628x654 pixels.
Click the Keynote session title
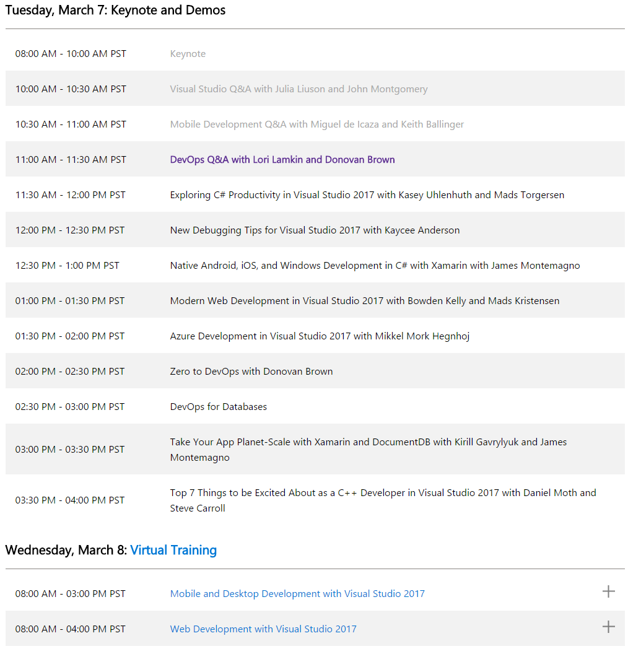tap(188, 54)
